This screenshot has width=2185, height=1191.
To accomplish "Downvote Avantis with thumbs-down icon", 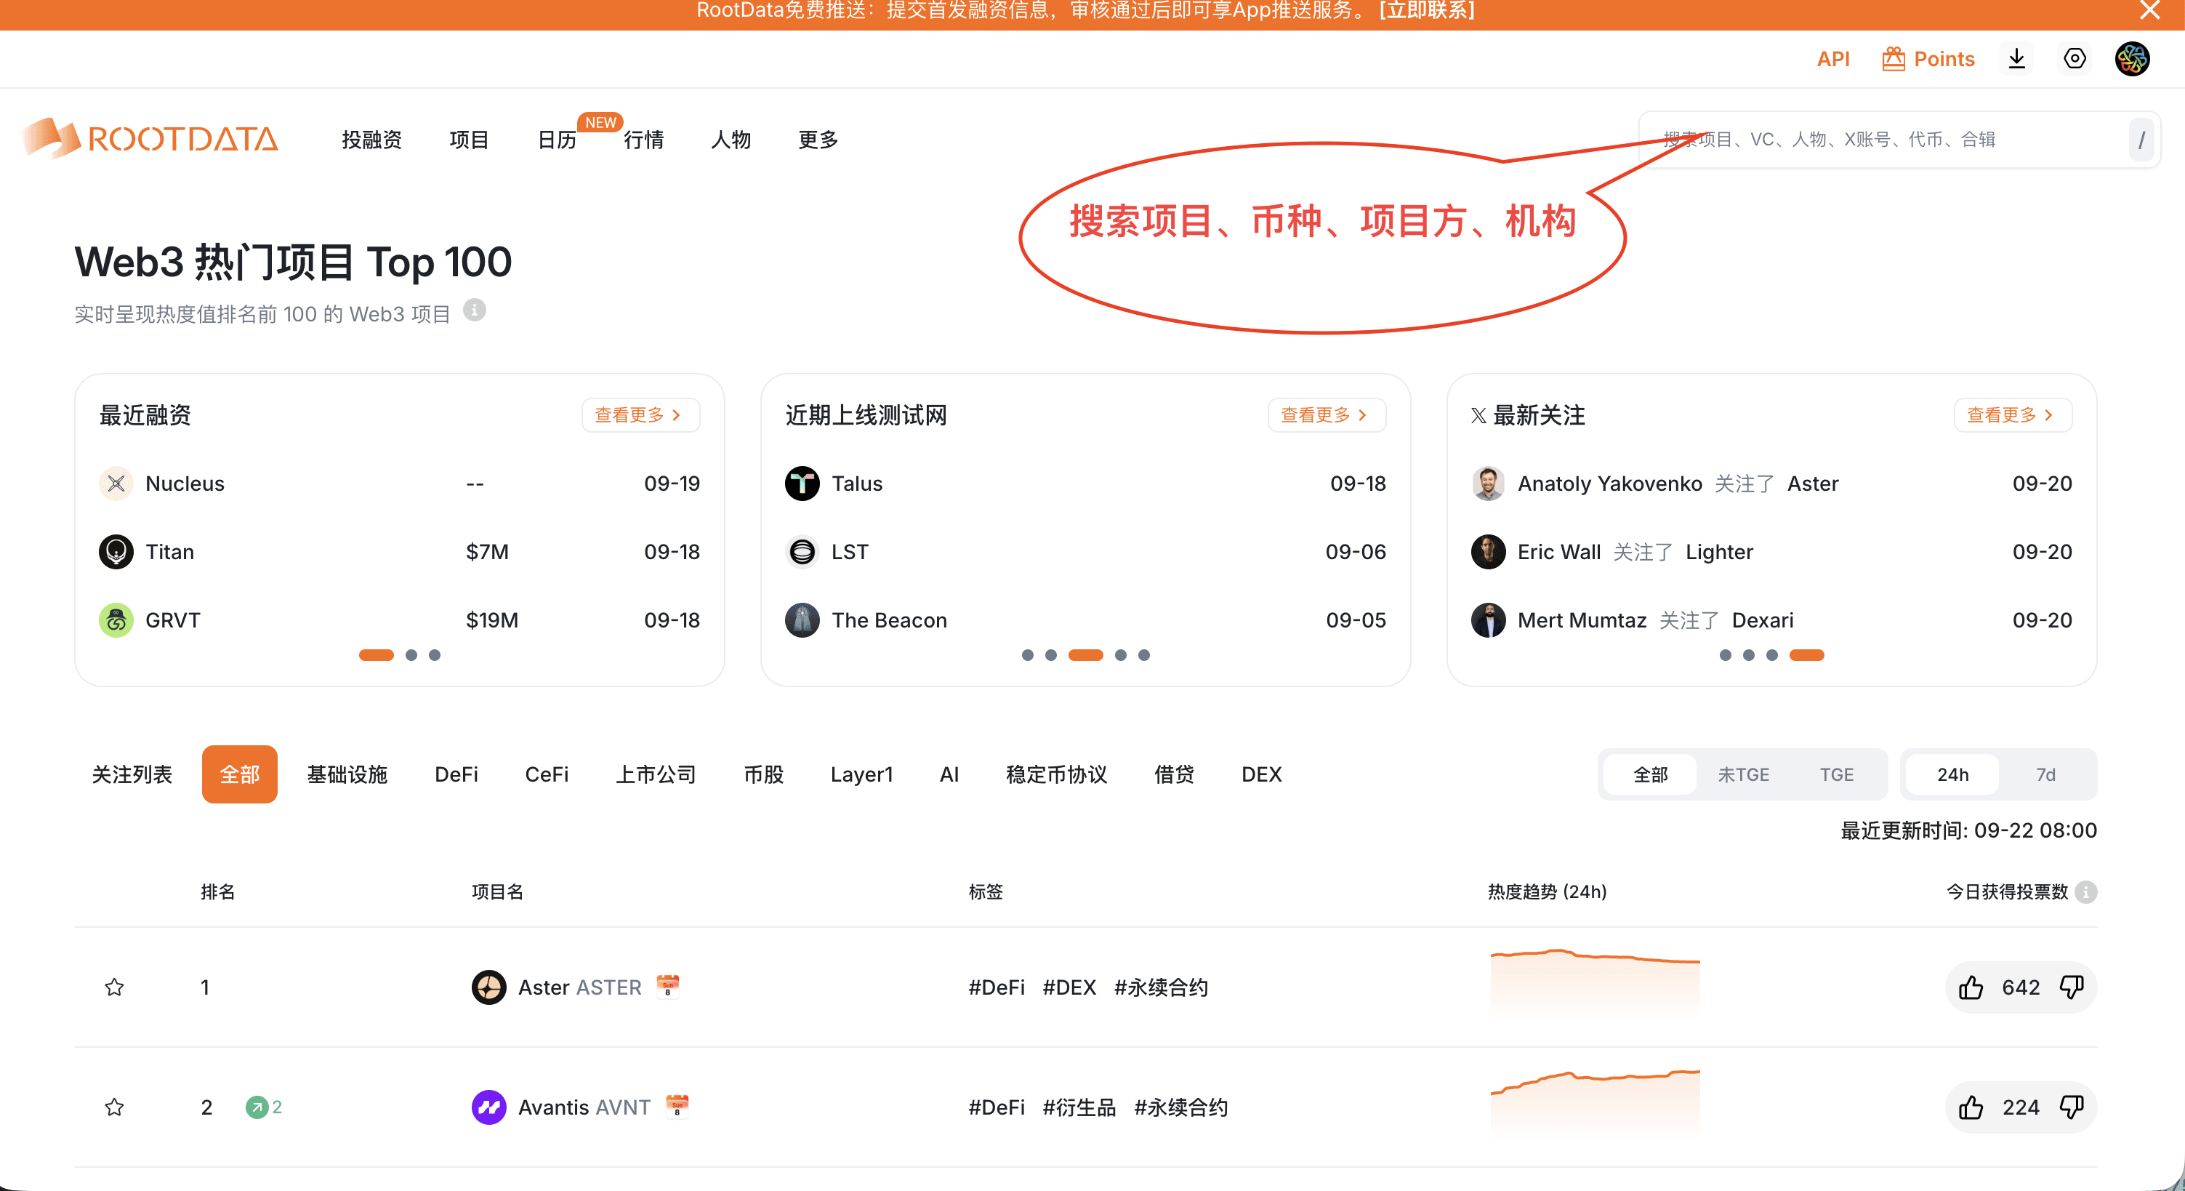I will [2072, 1107].
